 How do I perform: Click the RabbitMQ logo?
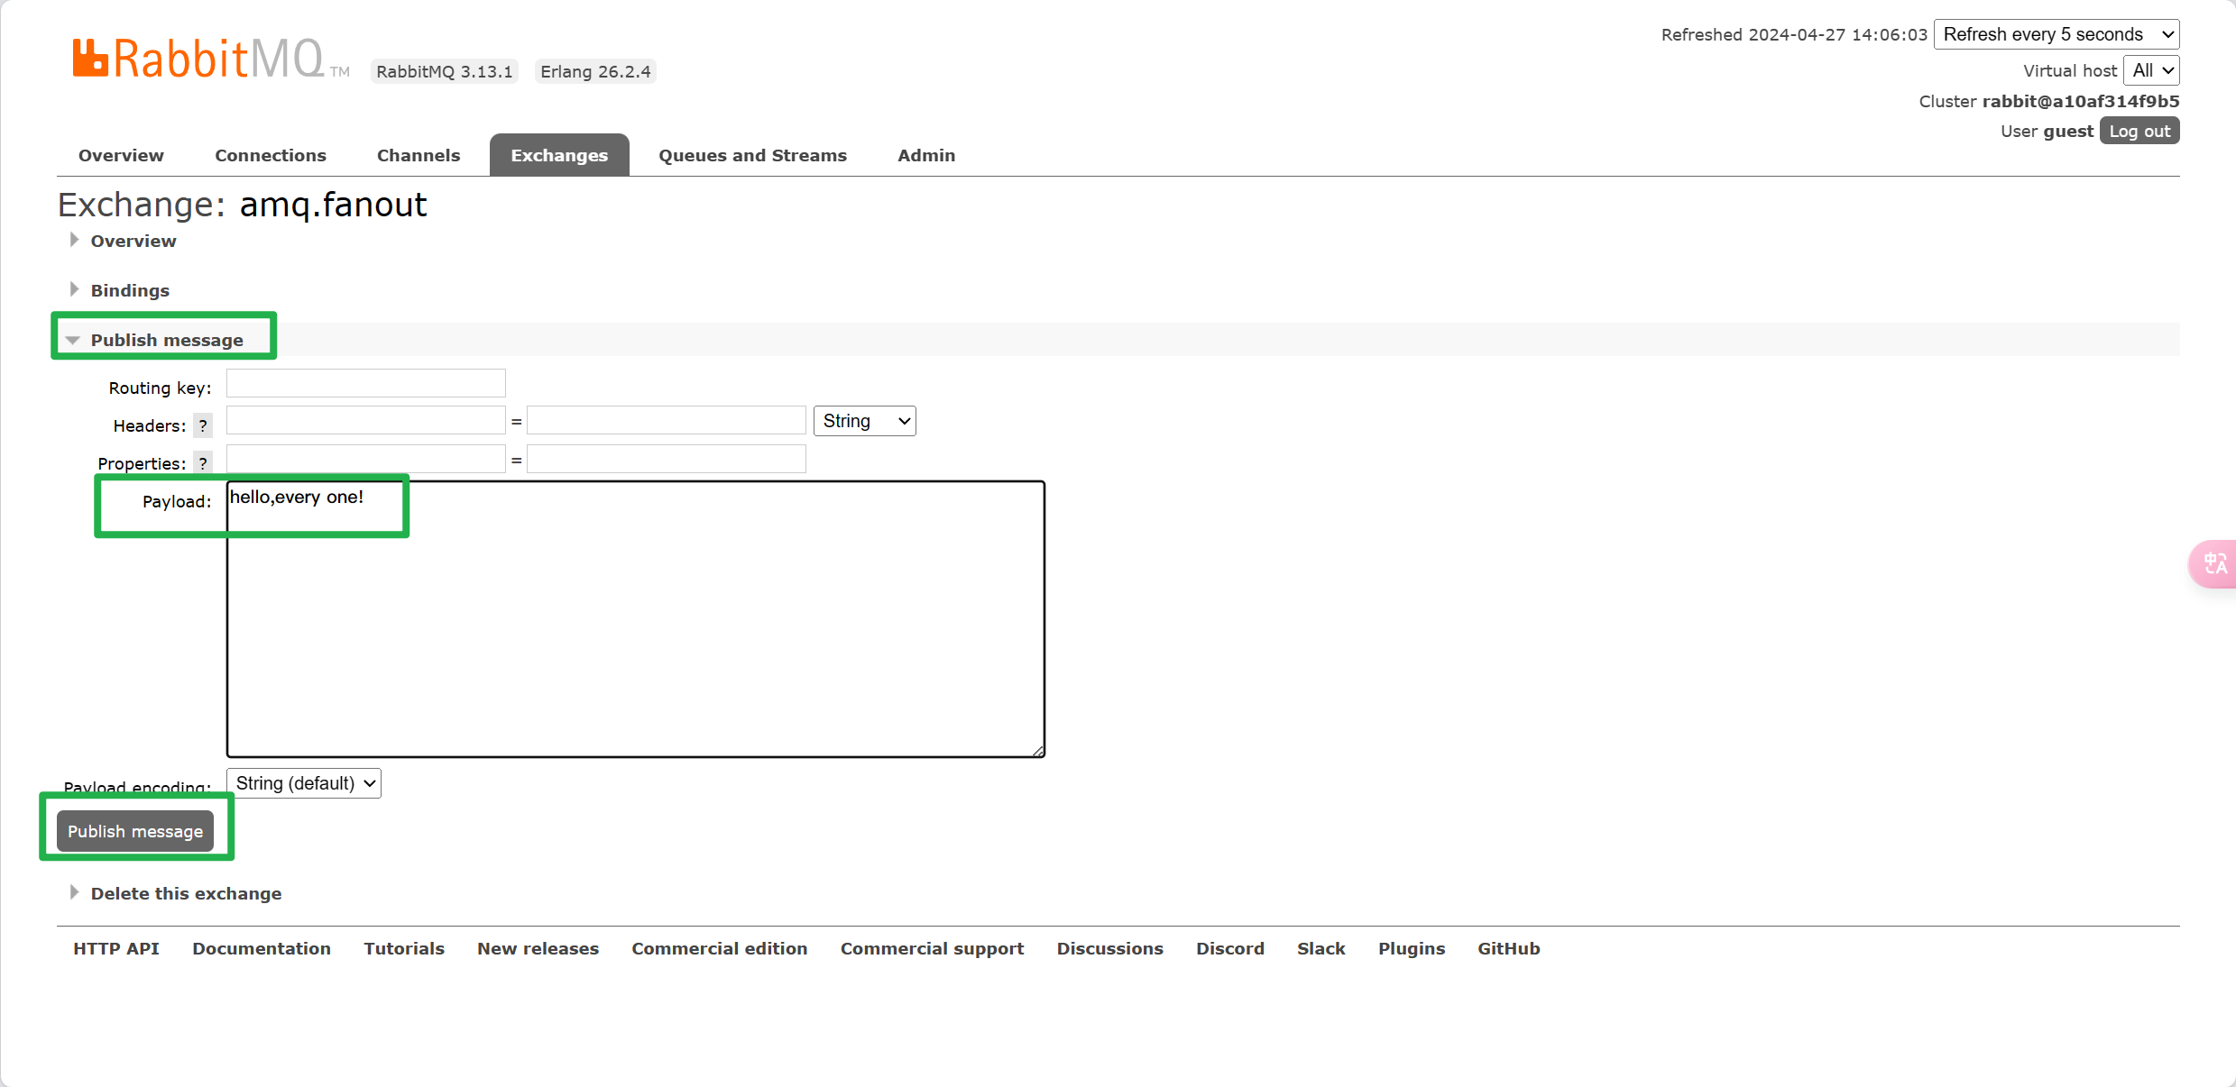coord(198,59)
